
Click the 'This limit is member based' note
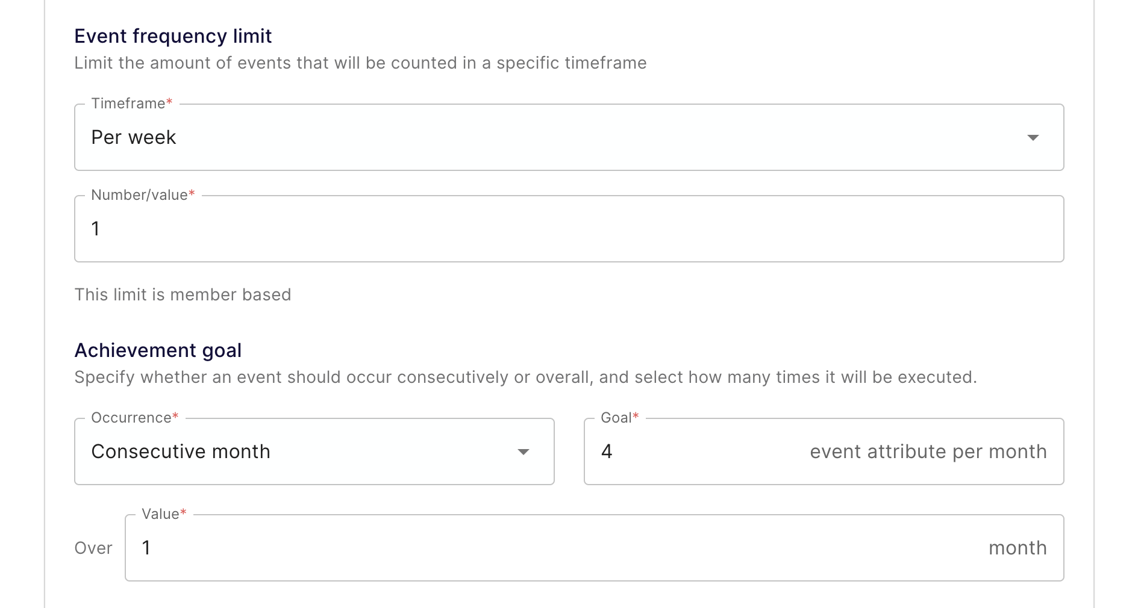pos(183,294)
